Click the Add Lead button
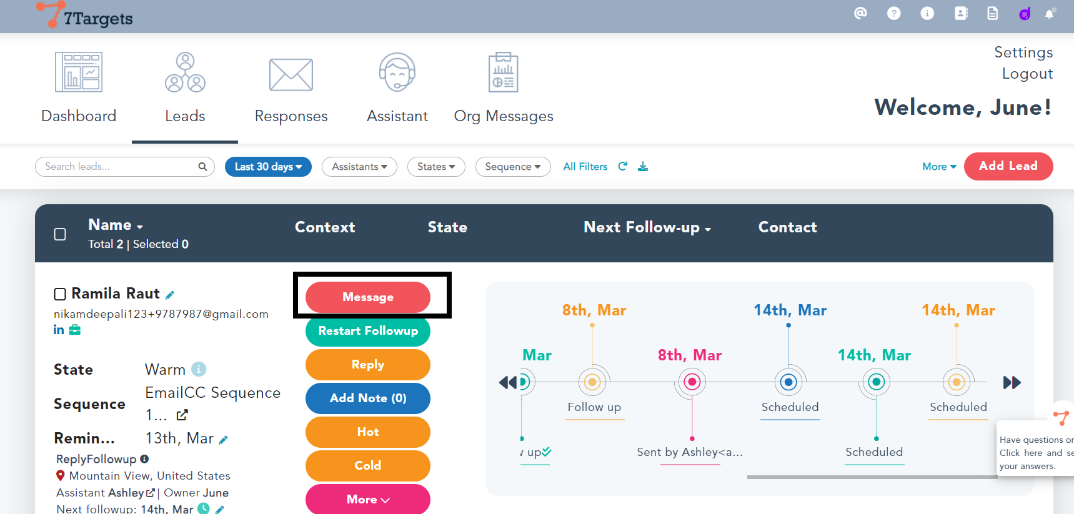The width and height of the screenshot is (1074, 514). tap(1008, 166)
